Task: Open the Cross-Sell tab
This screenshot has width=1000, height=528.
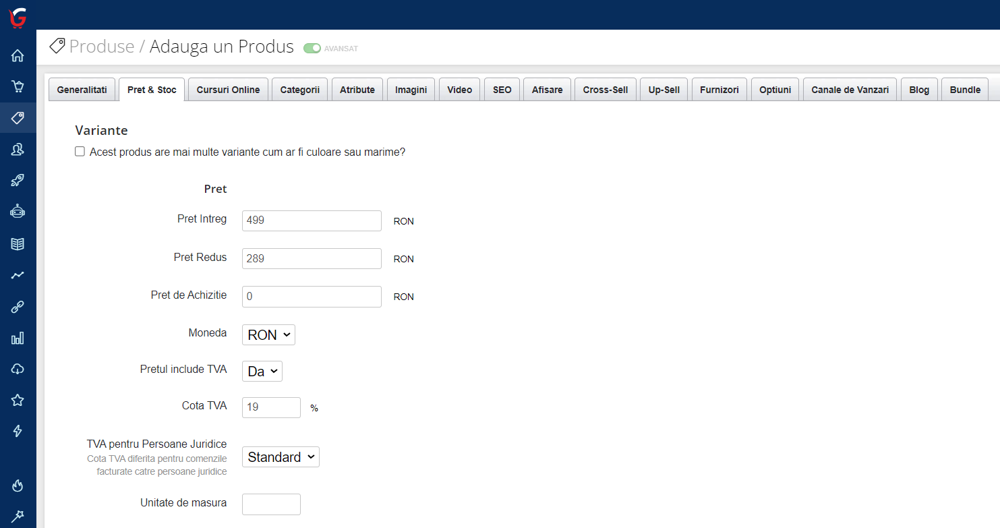Action: (x=605, y=88)
